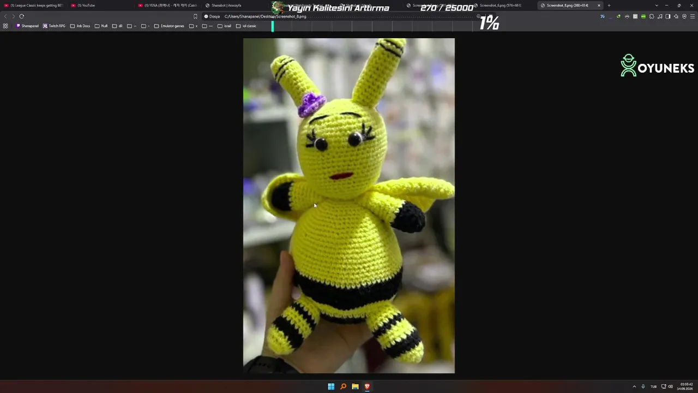Open the dil bookmark folder
Screen dimensions: 698x393
point(117,26)
